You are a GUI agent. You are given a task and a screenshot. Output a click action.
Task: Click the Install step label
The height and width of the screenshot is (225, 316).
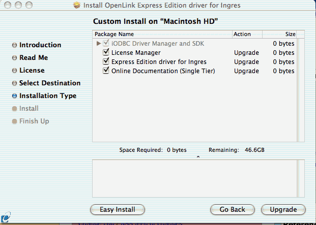pyautogui.click(x=29, y=109)
